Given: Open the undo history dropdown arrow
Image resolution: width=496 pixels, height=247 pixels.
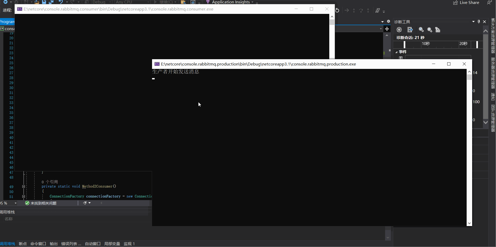Looking at the screenshot, I should point(67,2).
